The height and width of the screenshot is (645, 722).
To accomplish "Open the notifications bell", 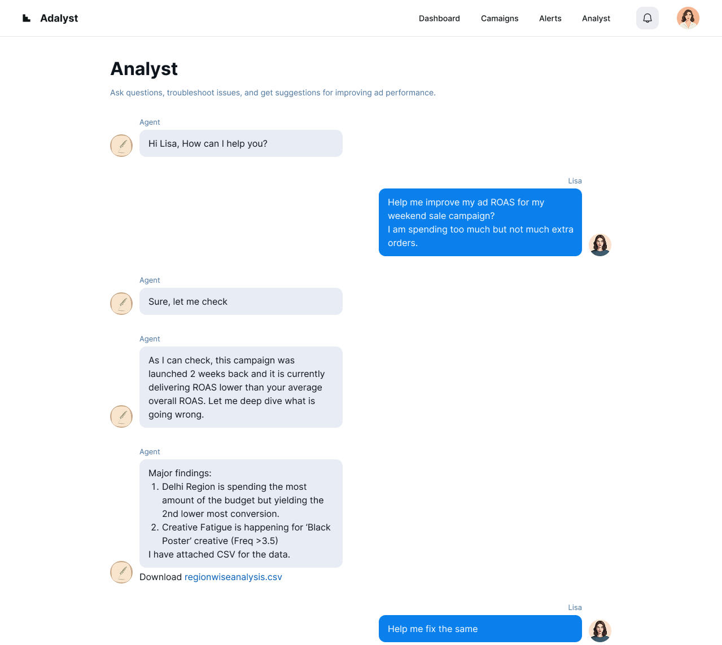I will pyautogui.click(x=647, y=18).
